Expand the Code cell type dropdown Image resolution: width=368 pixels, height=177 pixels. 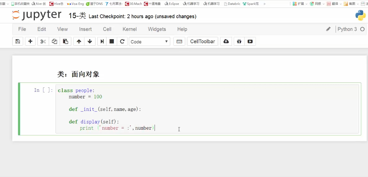pyautogui.click(x=150, y=41)
